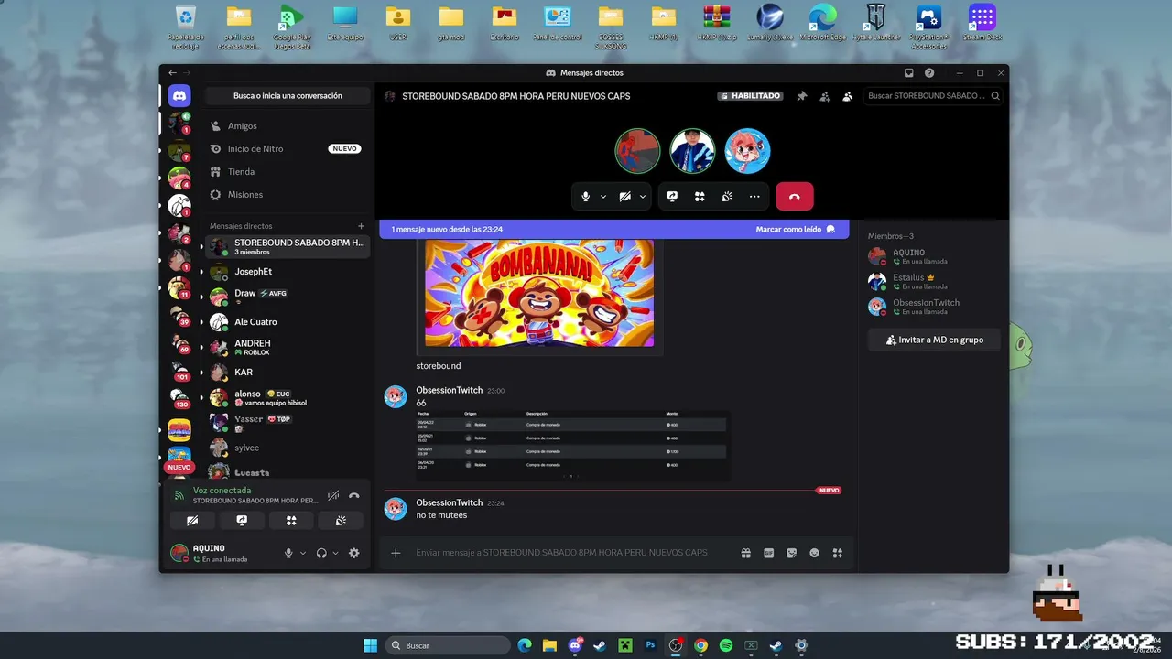The image size is (1172, 659).
Task: Open attachment plus button in message bar
Action: click(x=396, y=553)
